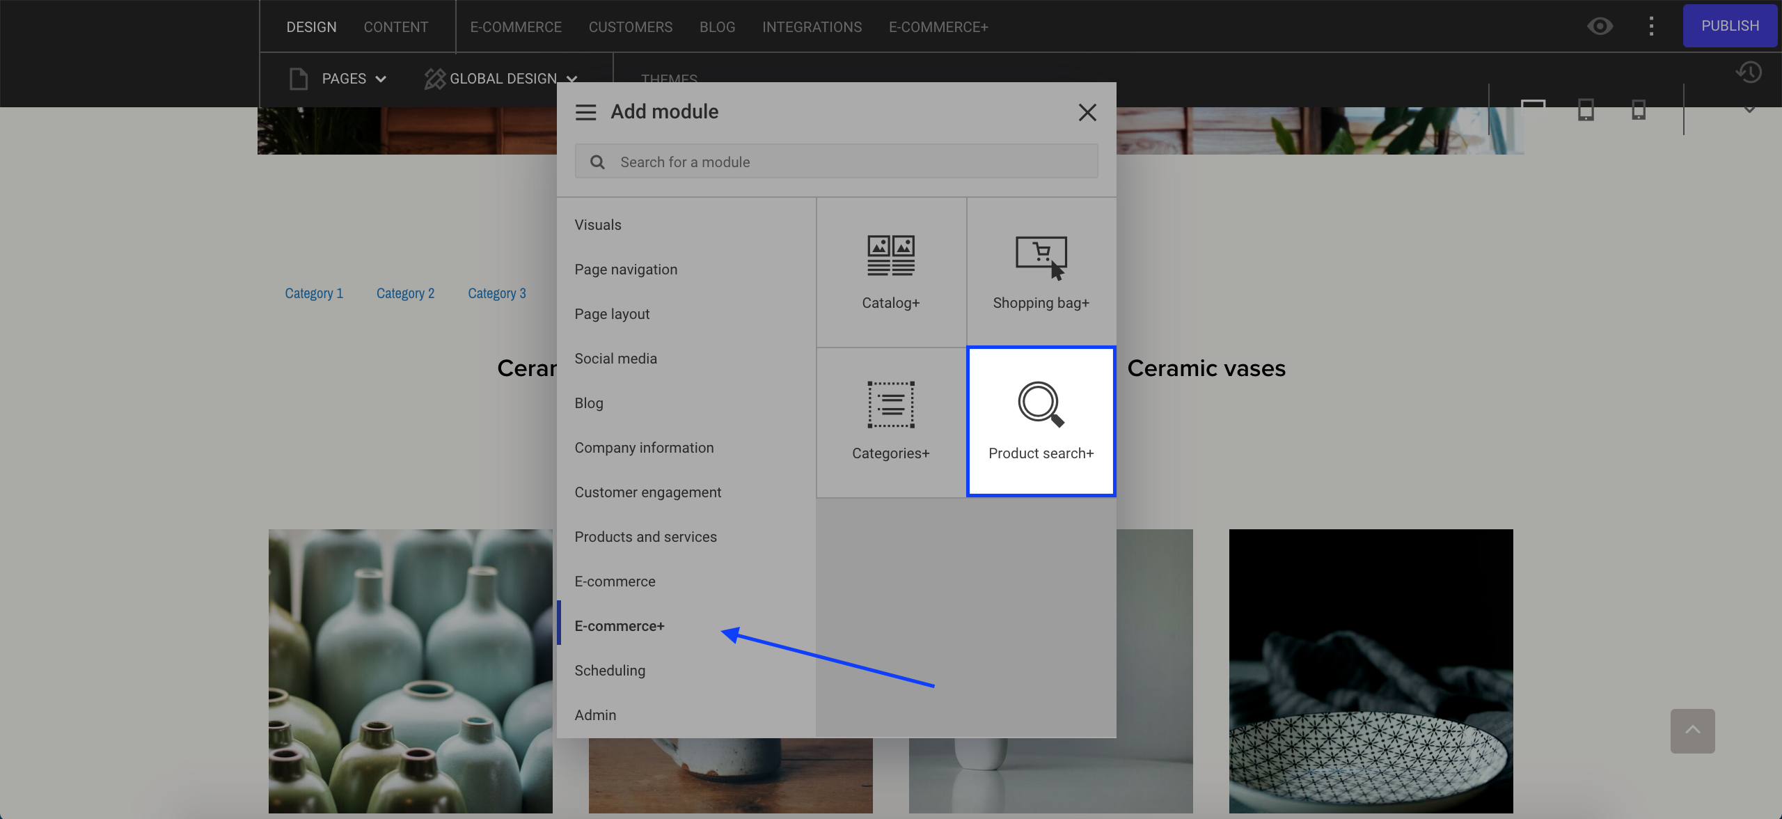
Task: Choose the Categories+ module
Action: click(x=891, y=423)
